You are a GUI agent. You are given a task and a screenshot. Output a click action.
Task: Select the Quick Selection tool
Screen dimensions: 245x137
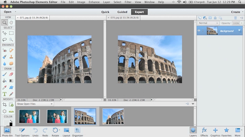point(11,40)
